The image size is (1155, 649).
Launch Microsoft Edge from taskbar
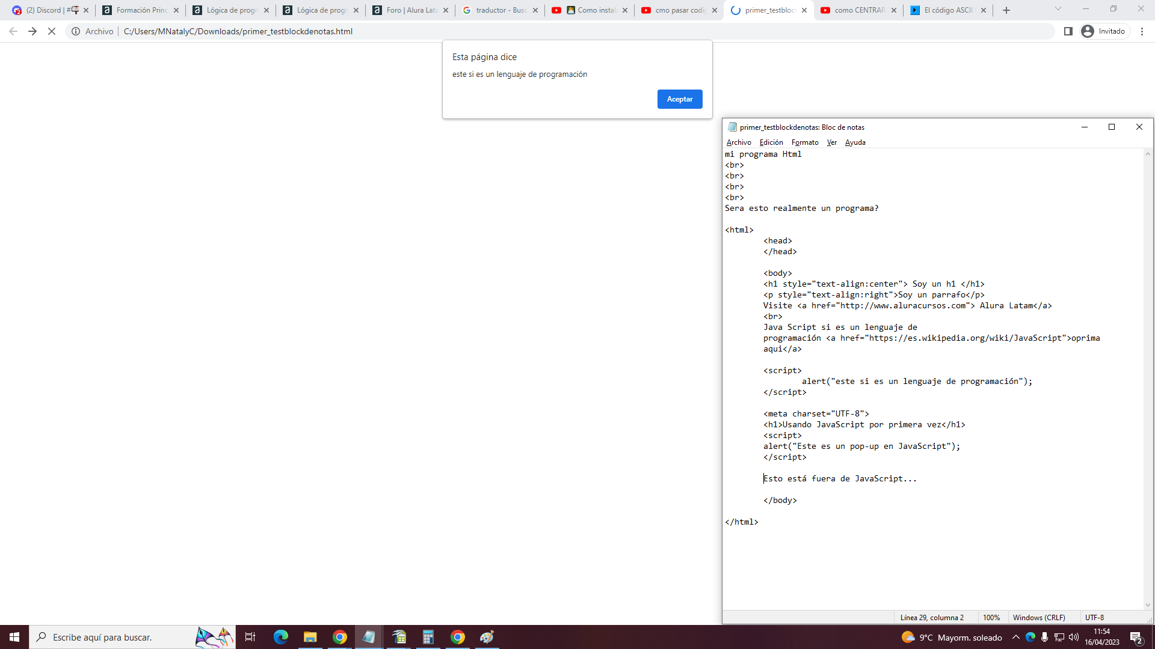280,637
